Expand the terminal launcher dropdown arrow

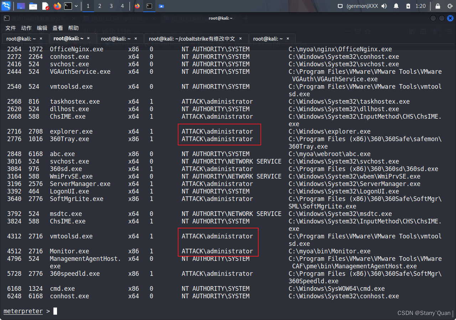[x=76, y=6]
